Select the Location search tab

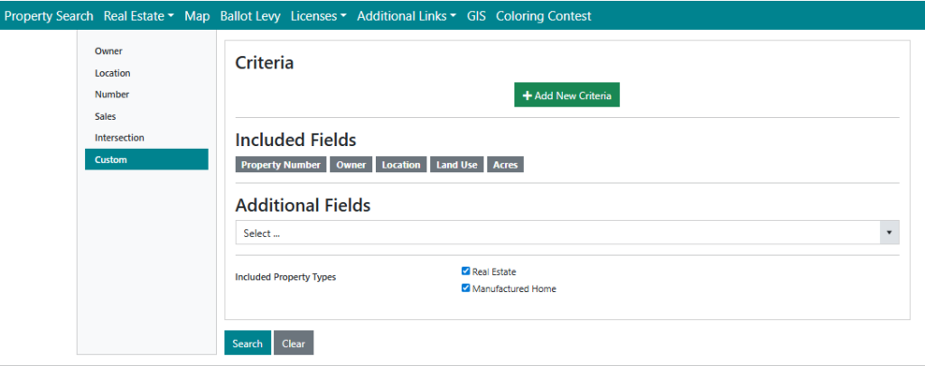click(x=113, y=73)
